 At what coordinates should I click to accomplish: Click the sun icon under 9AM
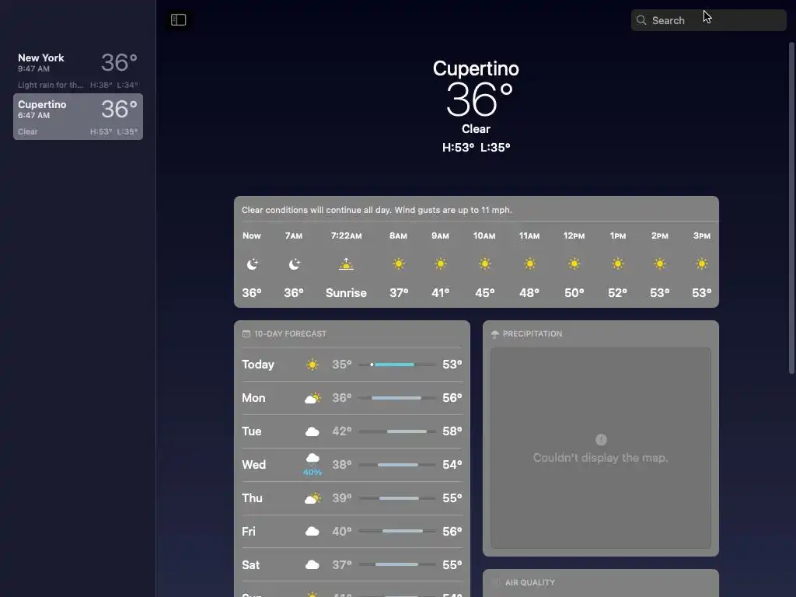441,264
